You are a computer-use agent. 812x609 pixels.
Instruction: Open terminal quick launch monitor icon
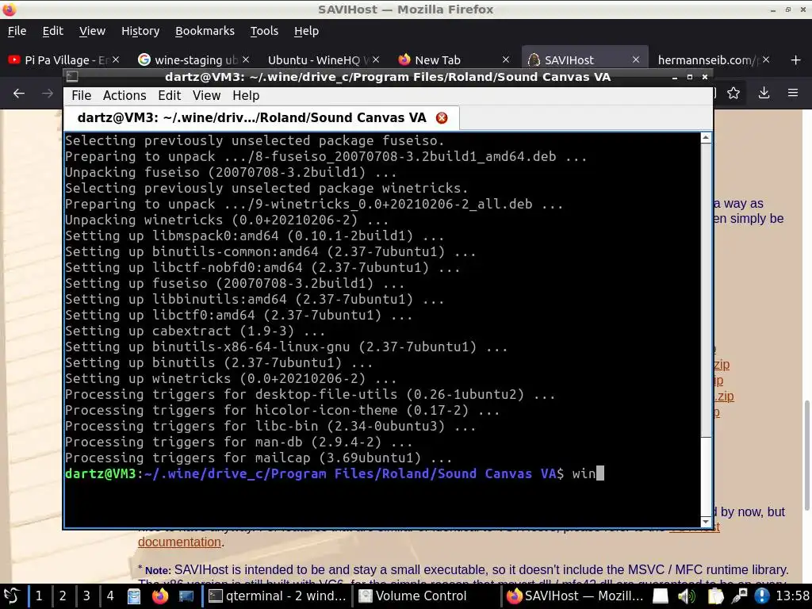click(186, 596)
